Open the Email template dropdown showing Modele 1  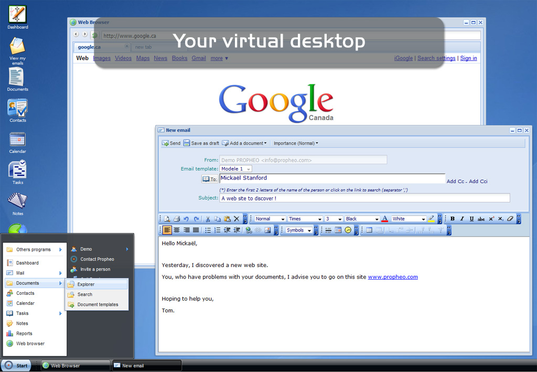pos(235,169)
